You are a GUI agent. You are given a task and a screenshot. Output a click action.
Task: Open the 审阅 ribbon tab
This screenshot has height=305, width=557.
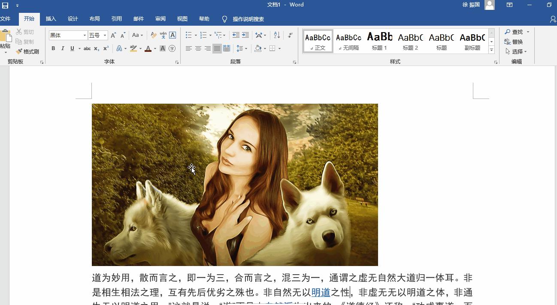coord(160,19)
